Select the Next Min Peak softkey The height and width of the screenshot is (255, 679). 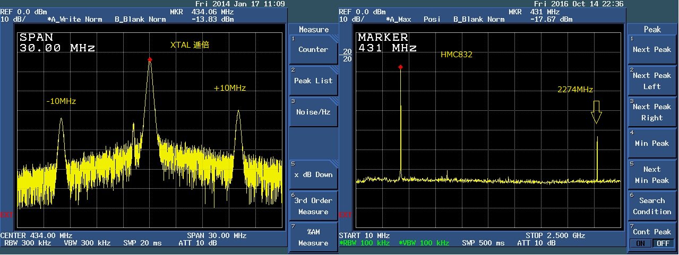point(652,175)
